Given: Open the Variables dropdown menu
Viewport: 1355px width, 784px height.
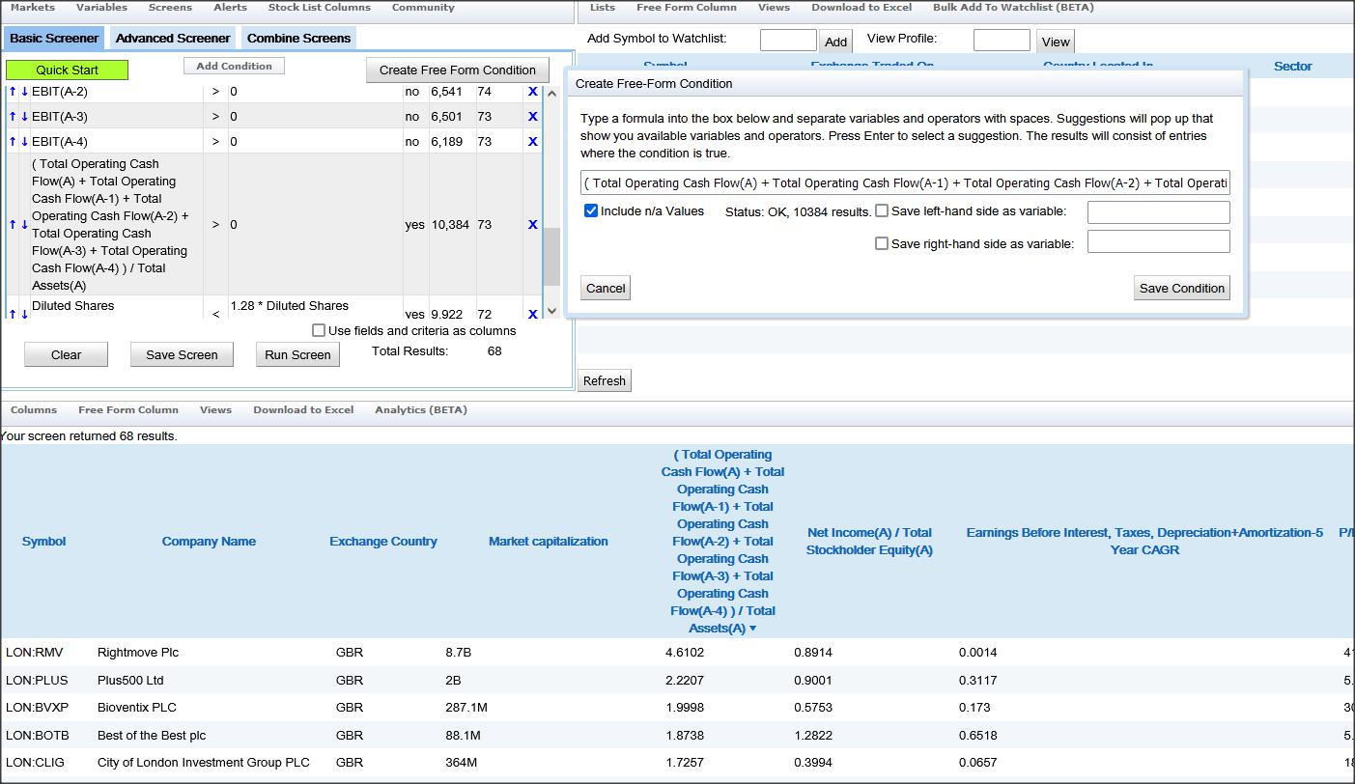Looking at the screenshot, I should 101,8.
